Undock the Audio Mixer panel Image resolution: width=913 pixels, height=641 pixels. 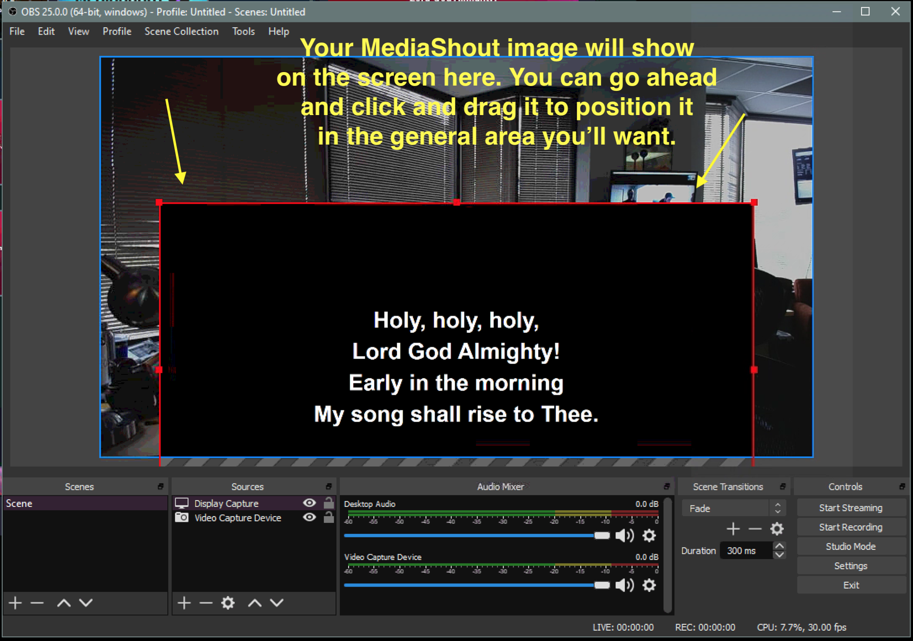click(667, 486)
